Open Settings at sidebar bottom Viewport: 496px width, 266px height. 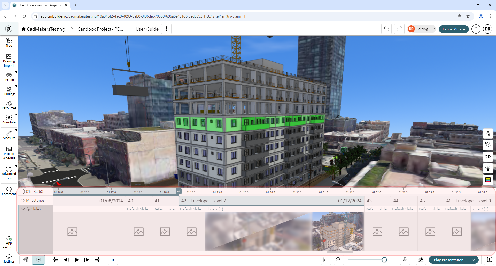(x=9, y=259)
